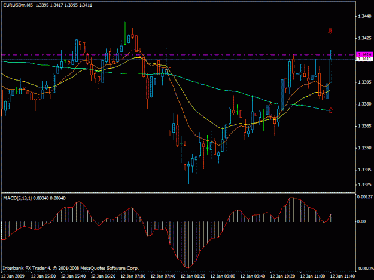Click the 12 Jan 09:00 time label
374x280 pixels.
[223, 276]
